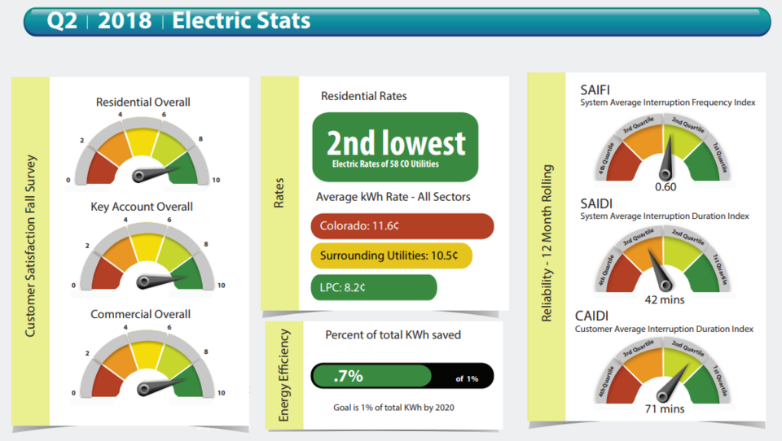Select the 'Key Account Overall' heading
The image size is (782, 441).
(x=142, y=207)
